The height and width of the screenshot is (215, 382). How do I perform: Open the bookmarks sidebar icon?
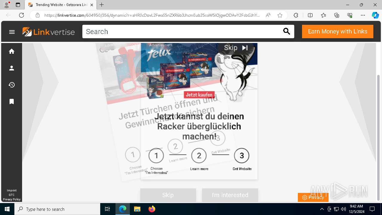12,102
